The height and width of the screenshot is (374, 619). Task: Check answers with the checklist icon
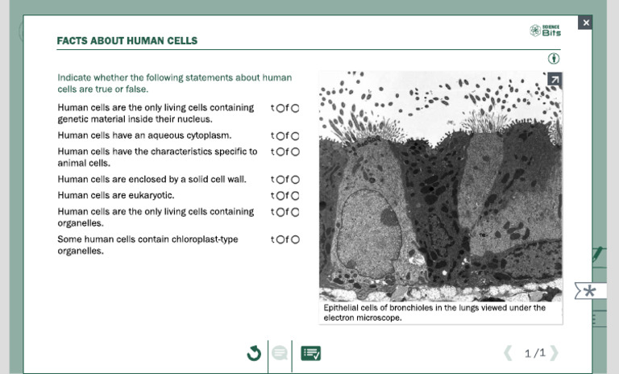310,353
